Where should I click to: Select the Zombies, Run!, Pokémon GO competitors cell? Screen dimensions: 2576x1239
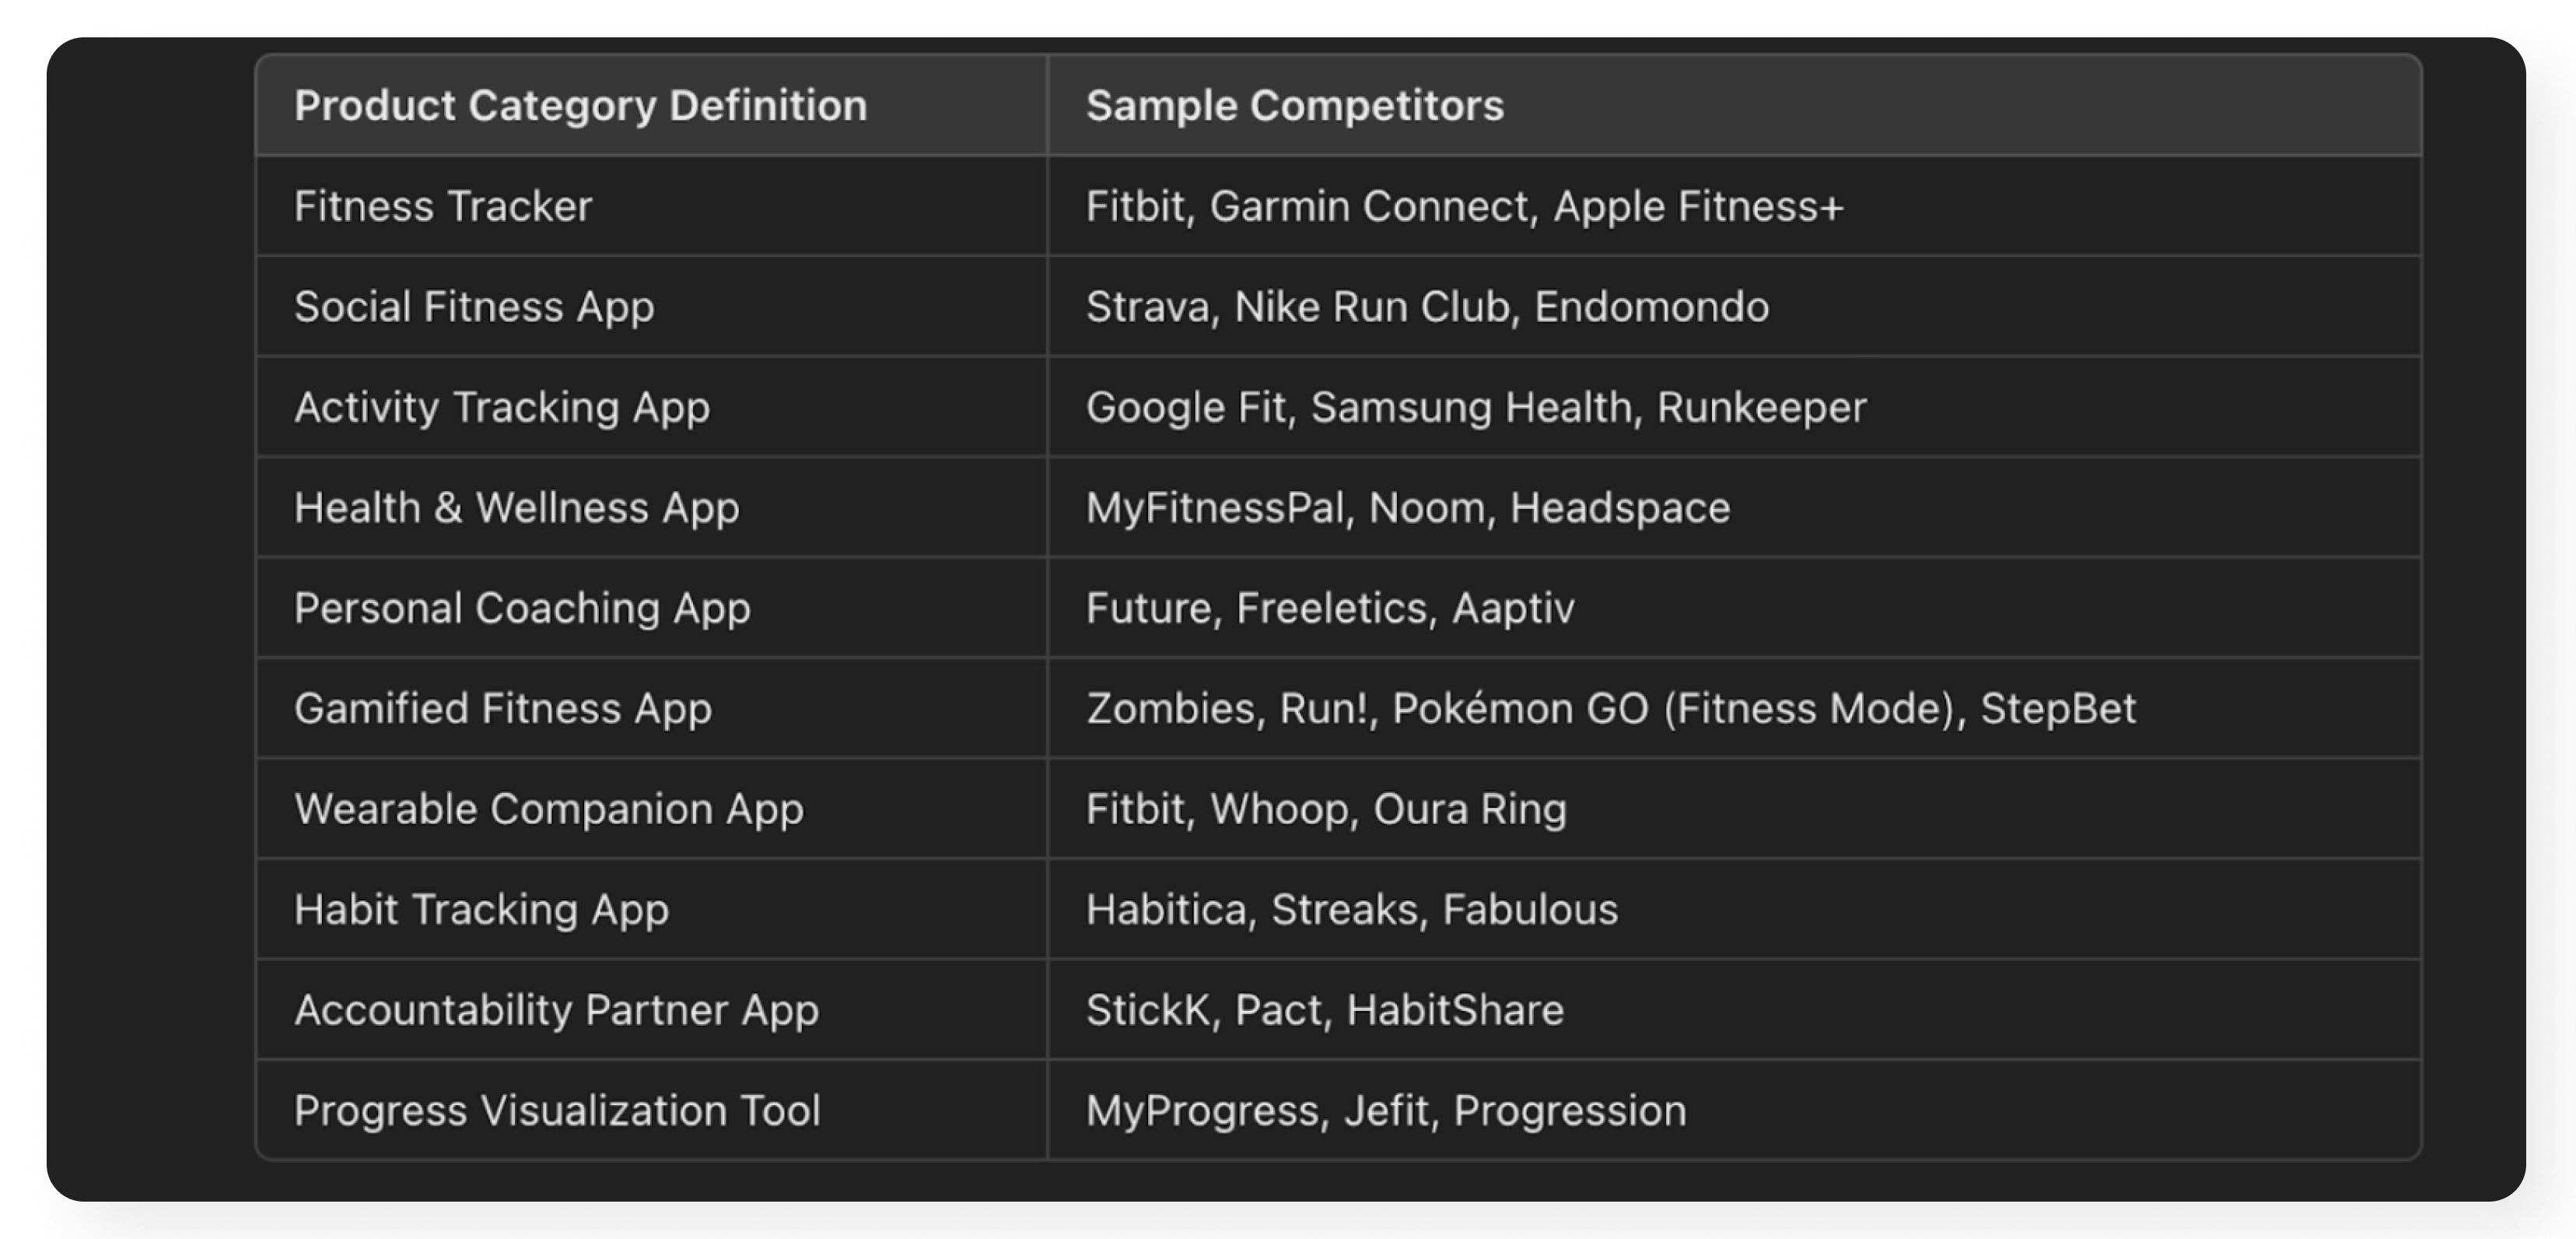pyautogui.click(x=1734, y=708)
